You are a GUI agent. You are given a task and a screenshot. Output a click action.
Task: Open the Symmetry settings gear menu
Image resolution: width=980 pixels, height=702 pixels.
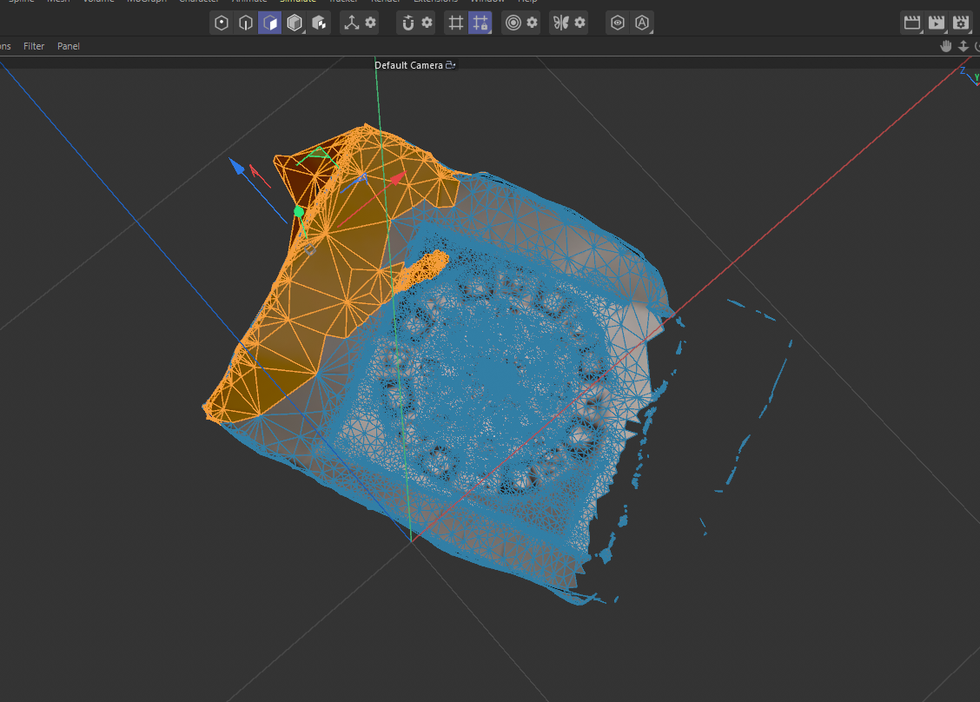pyautogui.click(x=579, y=23)
